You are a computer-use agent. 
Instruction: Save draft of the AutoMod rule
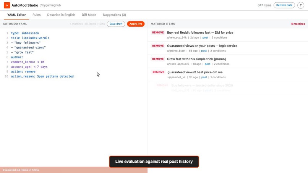(x=116, y=24)
